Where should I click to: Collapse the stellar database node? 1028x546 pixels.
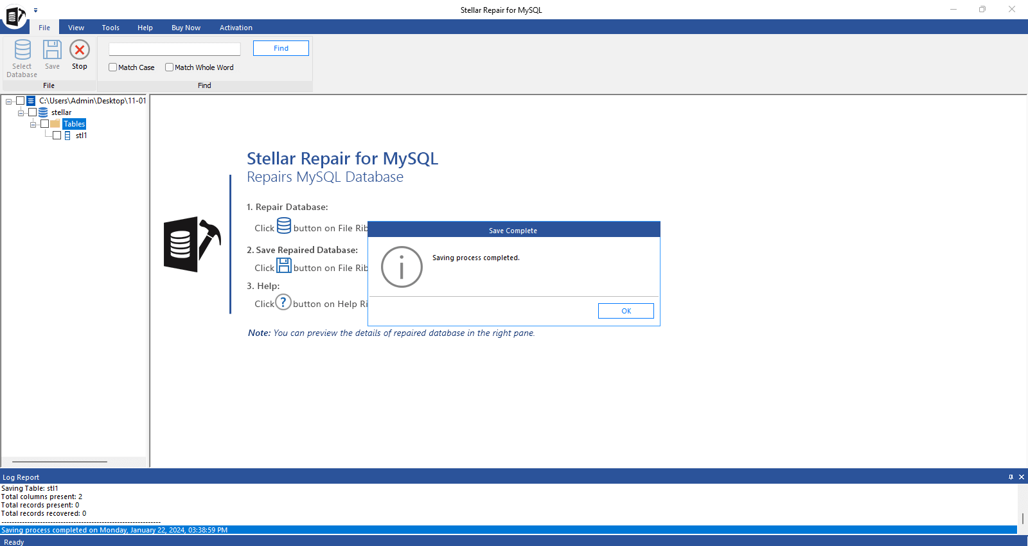pyautogui.click(x=21, y=113)
